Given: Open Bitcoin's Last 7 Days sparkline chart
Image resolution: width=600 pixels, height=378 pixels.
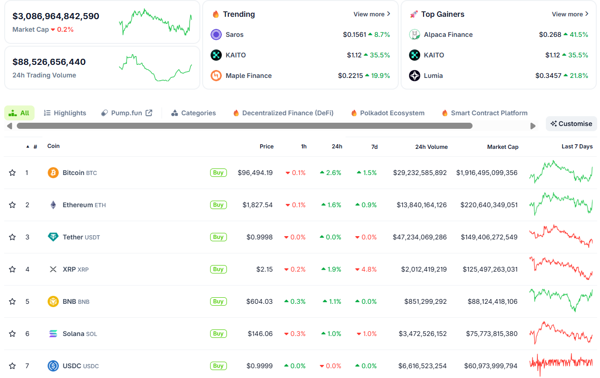Looking at the screenshot, I should (561, 172).
